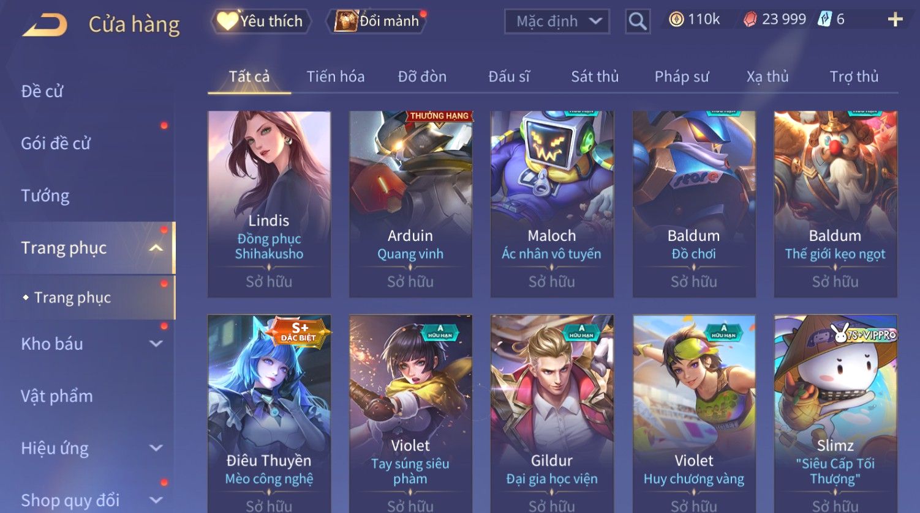Open the Đổi mảnh chest icon
This screenshot has height=513, width=920.
coord(346,21)
